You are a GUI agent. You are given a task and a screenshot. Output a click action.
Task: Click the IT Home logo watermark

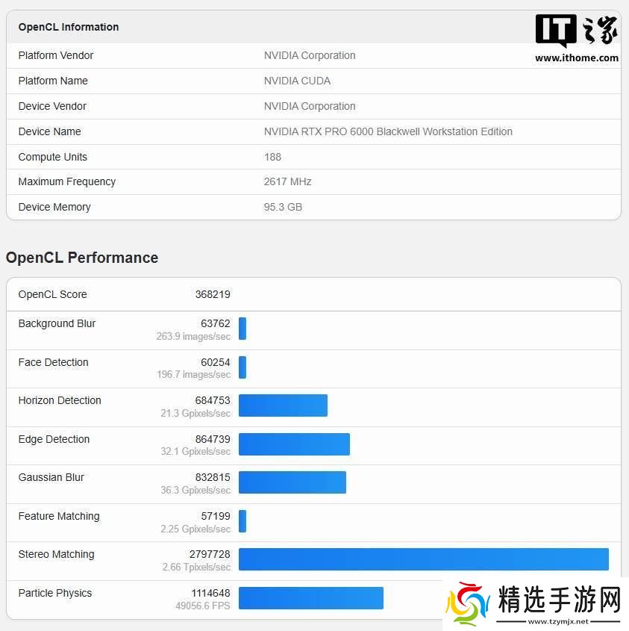[576, 32]
